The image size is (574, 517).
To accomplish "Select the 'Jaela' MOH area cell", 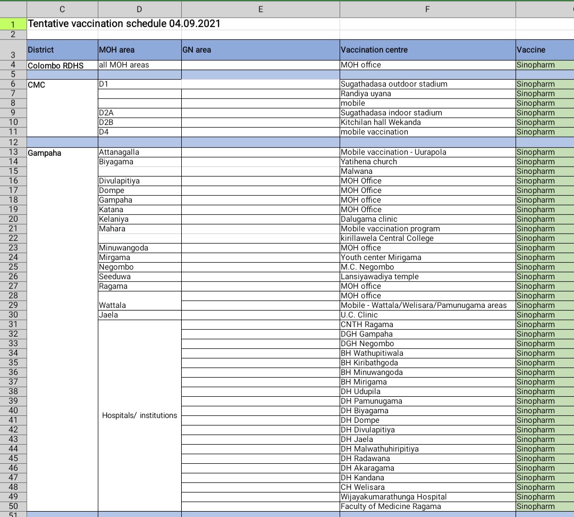I will tap(139, 315).
